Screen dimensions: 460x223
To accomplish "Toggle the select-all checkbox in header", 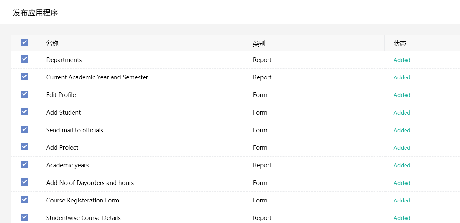I will [x=24, y=42].
